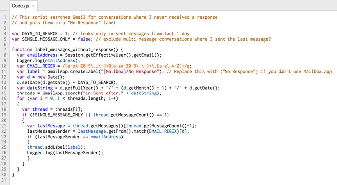Click GmailApp.createLabel call

pos(72,71)
